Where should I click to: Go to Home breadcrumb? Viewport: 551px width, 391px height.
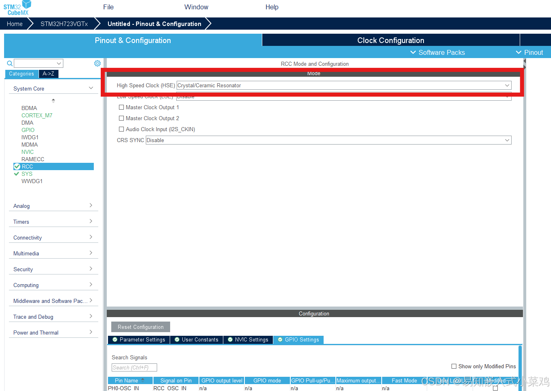pos(15,24)
